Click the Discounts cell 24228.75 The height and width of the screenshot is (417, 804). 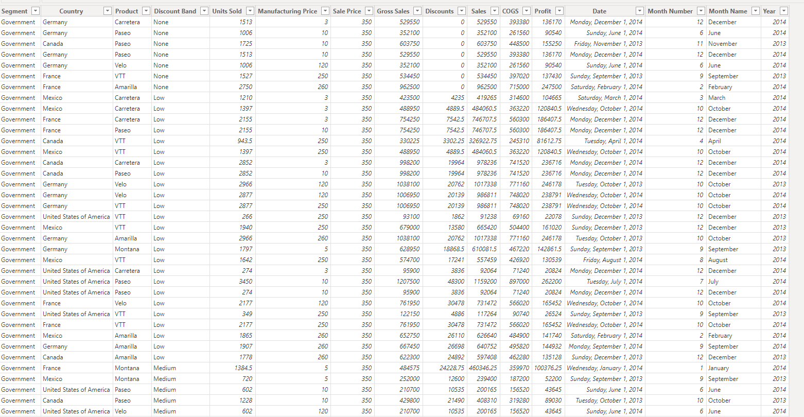(452, 368)
